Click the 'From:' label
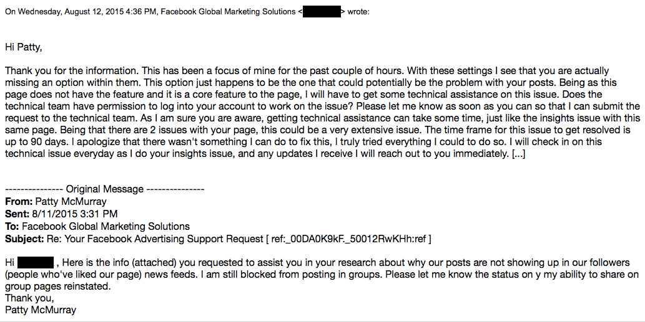 tap(19, 201)
